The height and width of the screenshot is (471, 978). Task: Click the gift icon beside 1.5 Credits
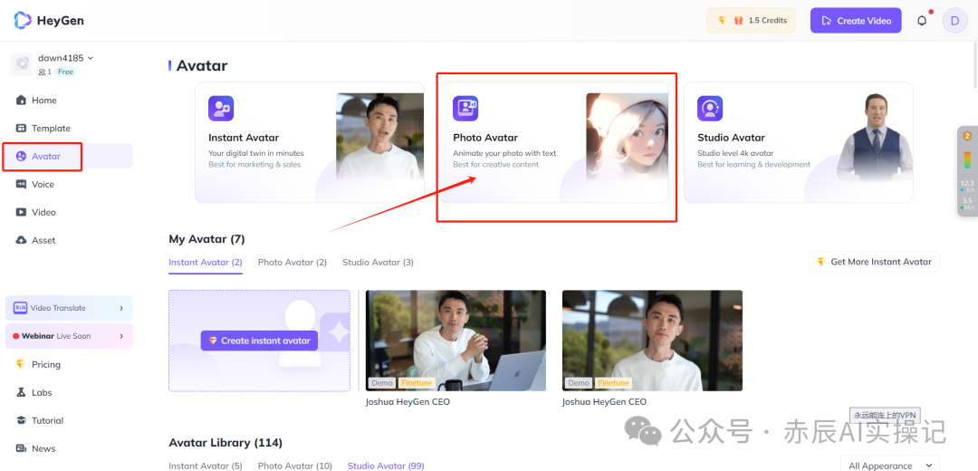tap(739, 21)
